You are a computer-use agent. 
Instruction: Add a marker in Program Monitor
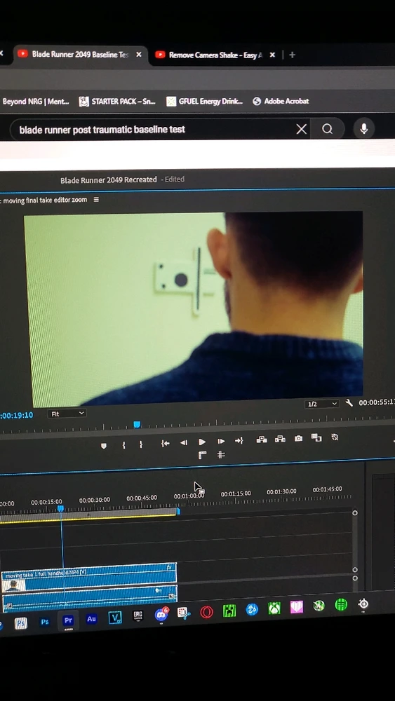click(104, 446)
